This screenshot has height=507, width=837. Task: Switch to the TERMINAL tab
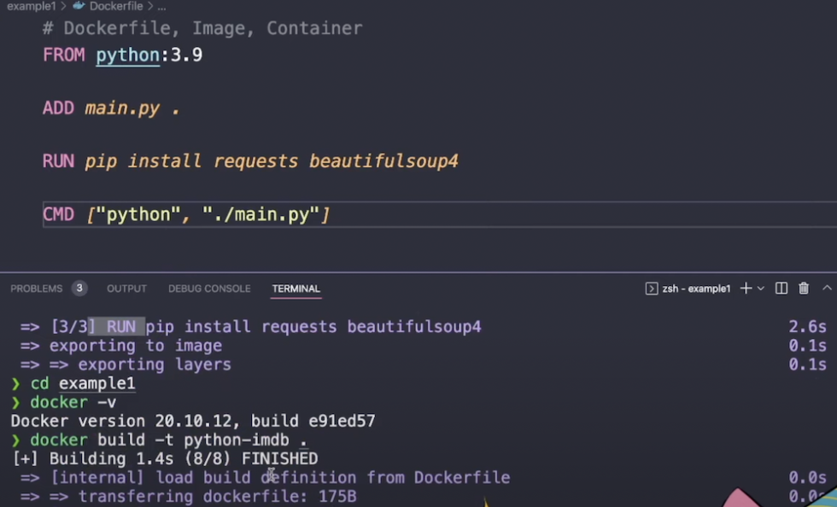296,288
